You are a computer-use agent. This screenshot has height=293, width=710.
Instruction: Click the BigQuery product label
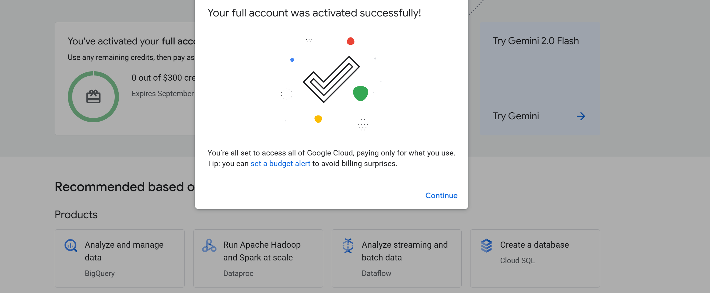(x=100, y=273)
